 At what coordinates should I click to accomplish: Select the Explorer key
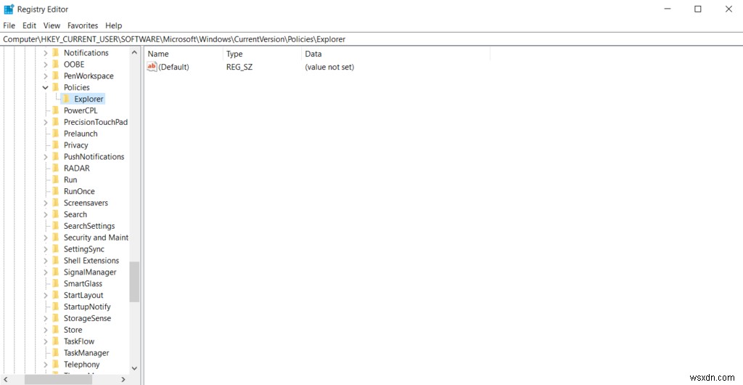point(89,99)
